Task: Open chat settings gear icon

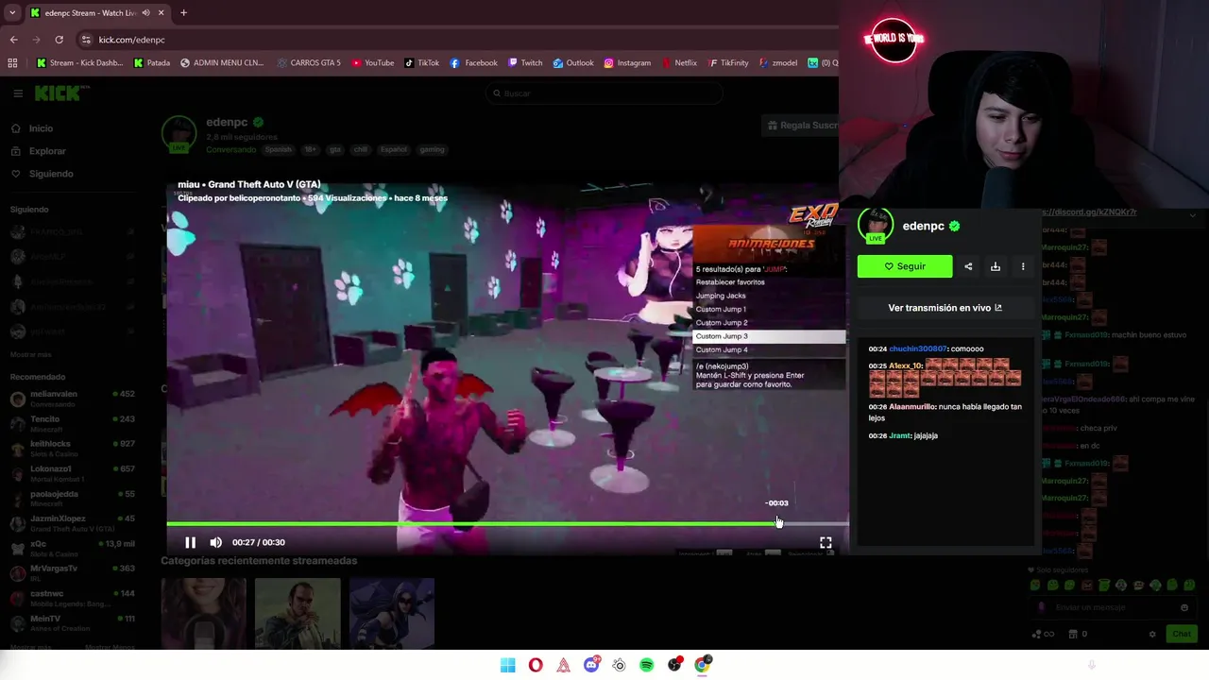Action: [x=1152, y=635]
